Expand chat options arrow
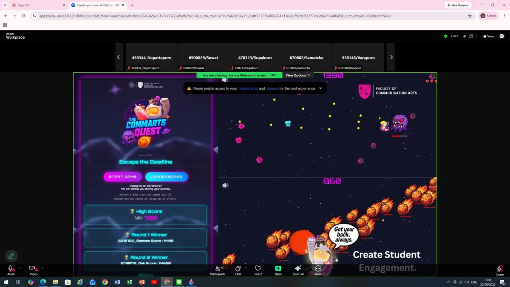Screen dimensions: 510x287 (246, 268)
